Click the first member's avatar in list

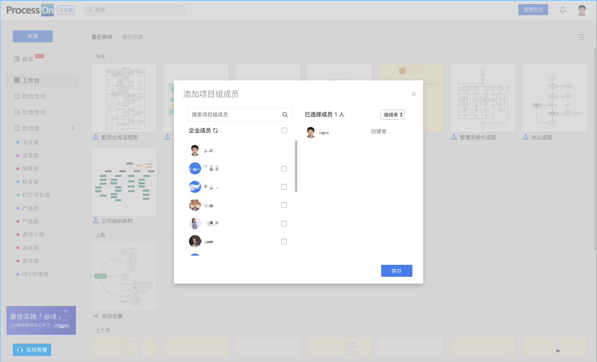(x=195, y=150)
